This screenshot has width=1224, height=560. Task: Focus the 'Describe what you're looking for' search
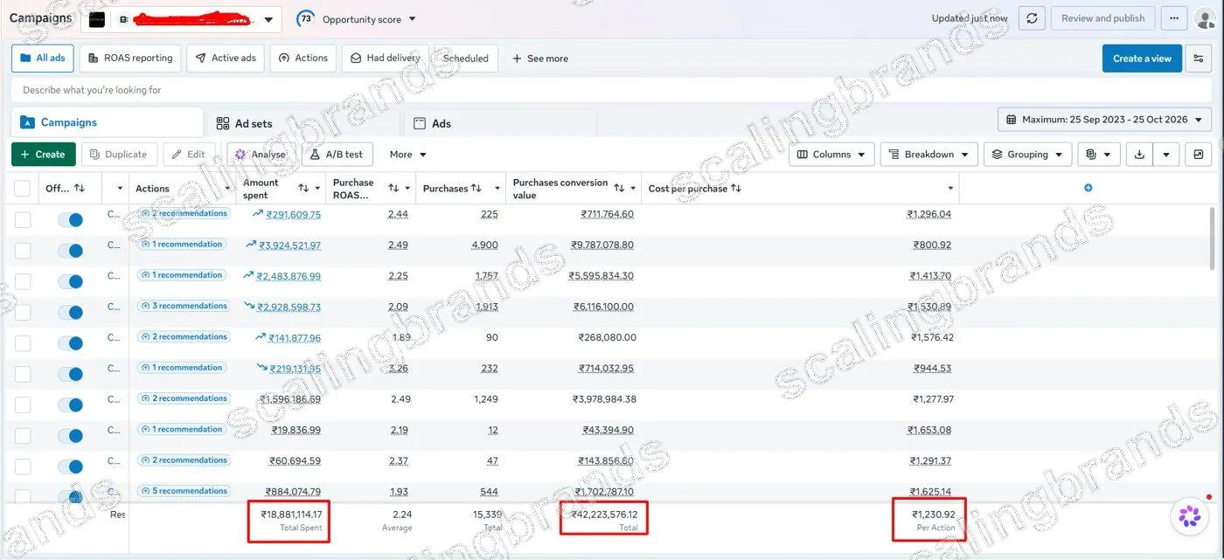(x=612, y=90)
